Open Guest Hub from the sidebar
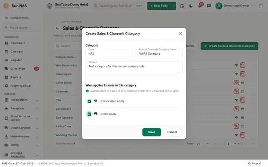The image size is (268, 167). point(17,69)
